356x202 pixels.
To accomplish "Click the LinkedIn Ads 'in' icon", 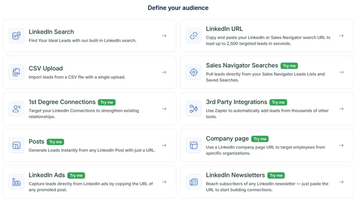I will (x=16, y=182).
